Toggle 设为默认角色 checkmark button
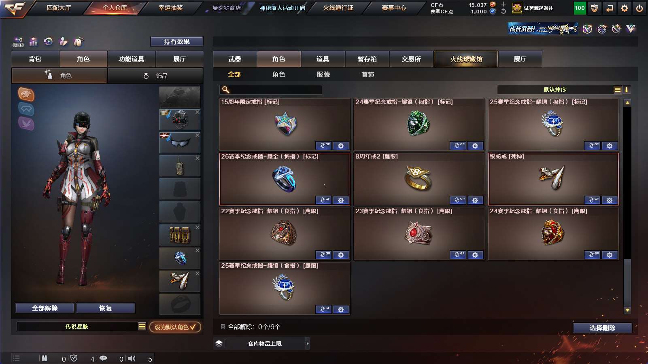The height and width of the screenshot is (364, 648). coord(175,327)
